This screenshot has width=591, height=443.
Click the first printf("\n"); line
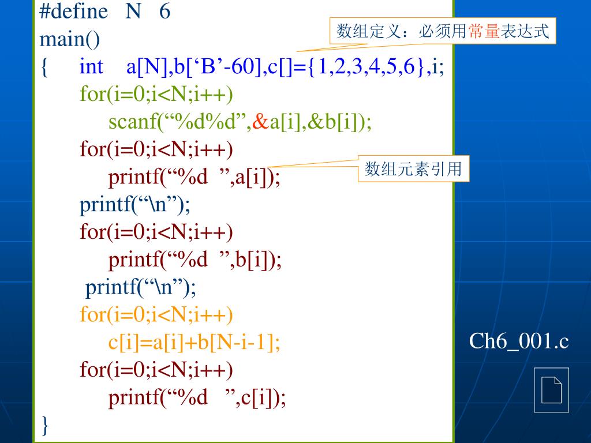coord(134,205)
